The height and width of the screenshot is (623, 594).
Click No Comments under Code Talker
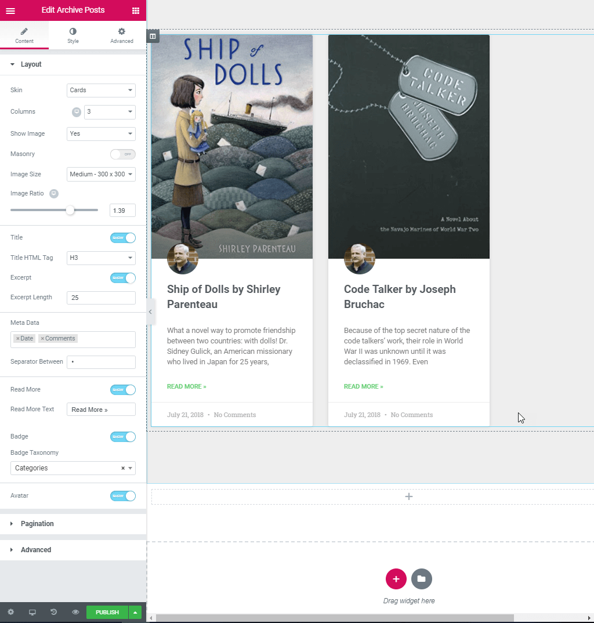pyautogui.click(x=412, y=415)
